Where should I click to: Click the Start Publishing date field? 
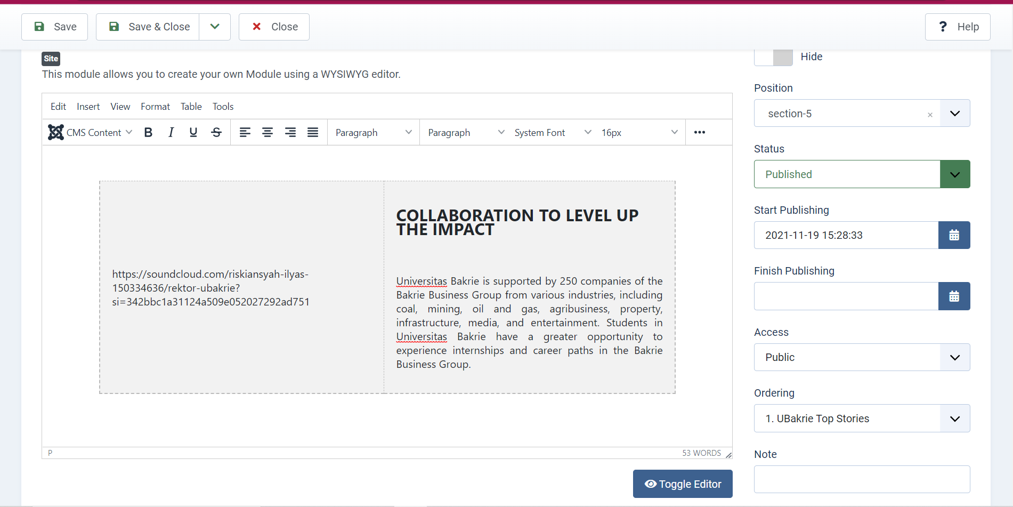click(846, 235)
